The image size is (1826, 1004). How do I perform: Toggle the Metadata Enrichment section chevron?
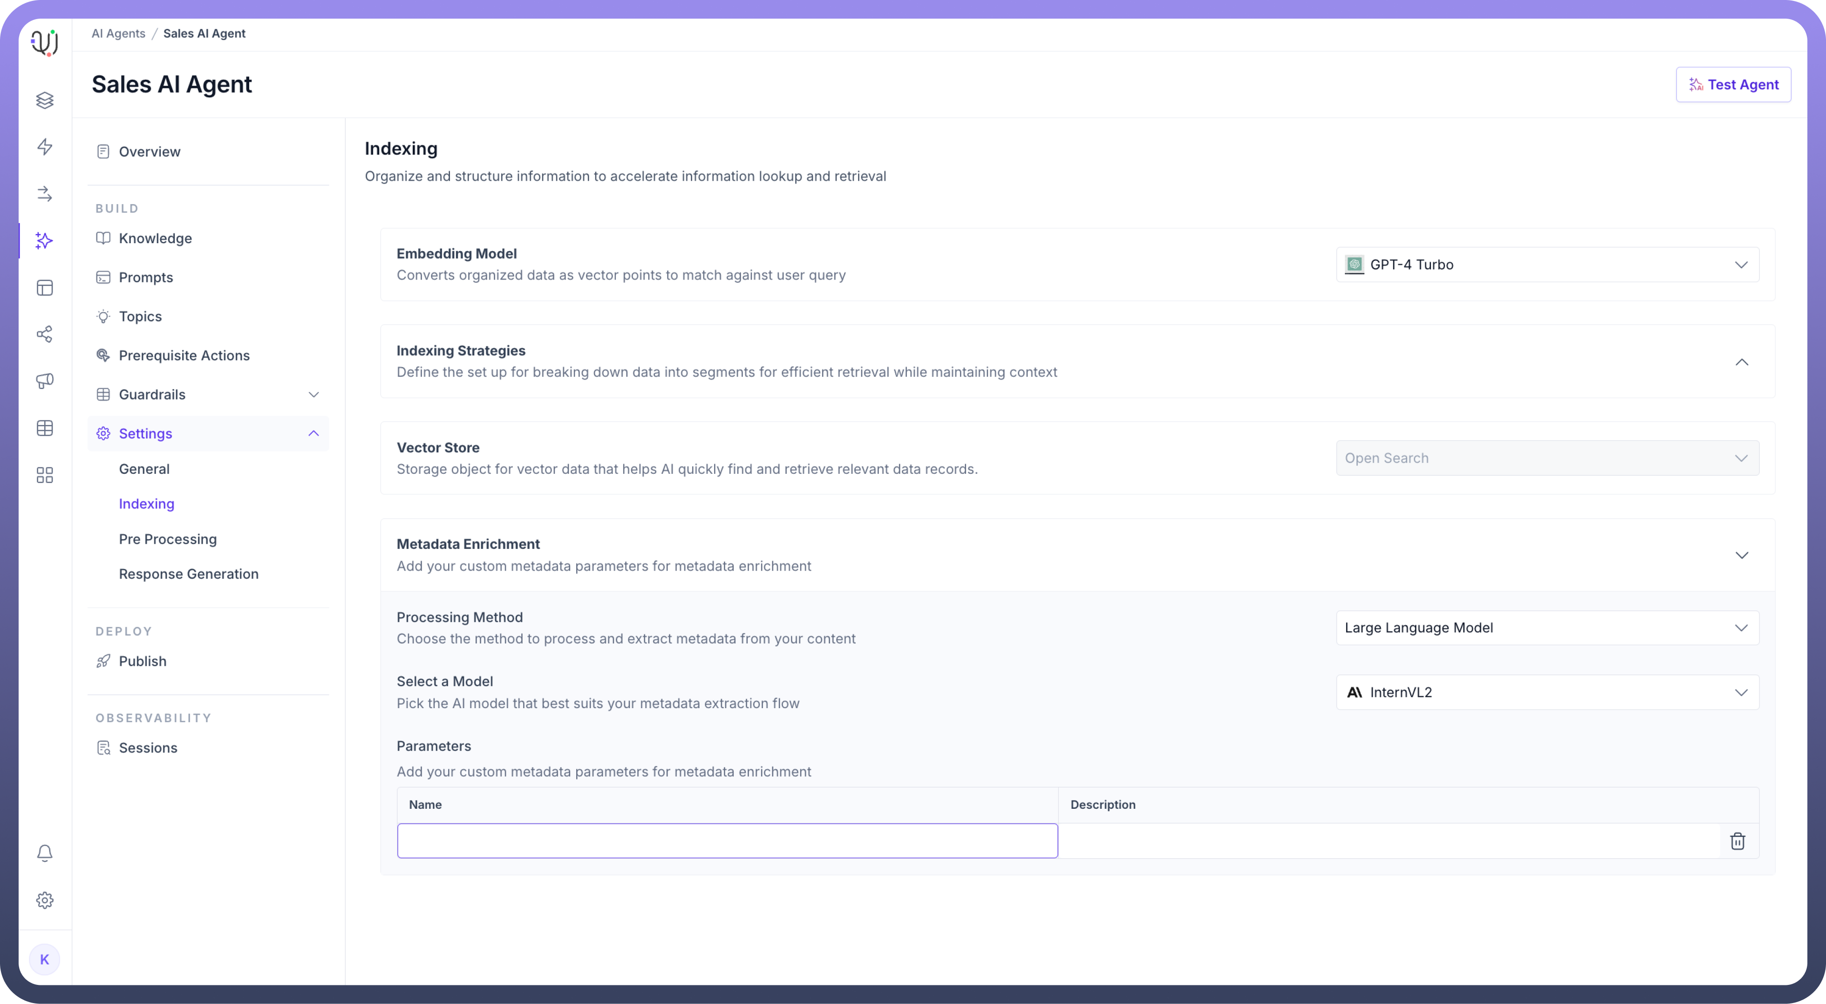(1741, 555)
